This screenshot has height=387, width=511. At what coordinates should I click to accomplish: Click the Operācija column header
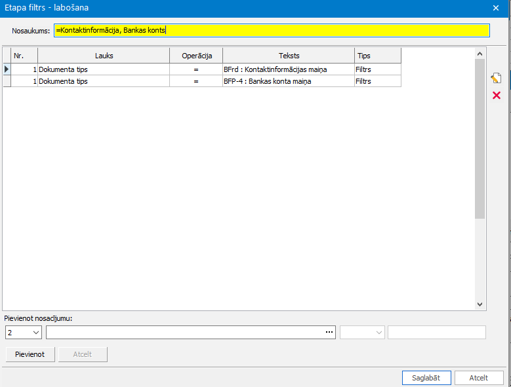point(197,56)
